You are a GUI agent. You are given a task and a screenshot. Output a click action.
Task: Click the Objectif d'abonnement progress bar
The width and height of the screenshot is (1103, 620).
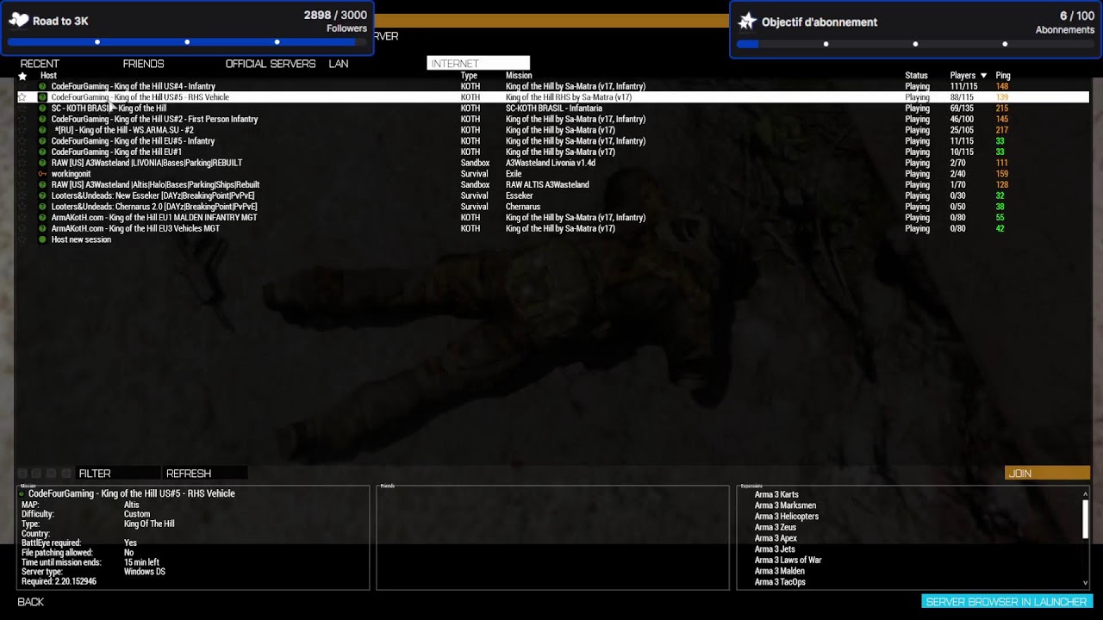coord(915,44)
